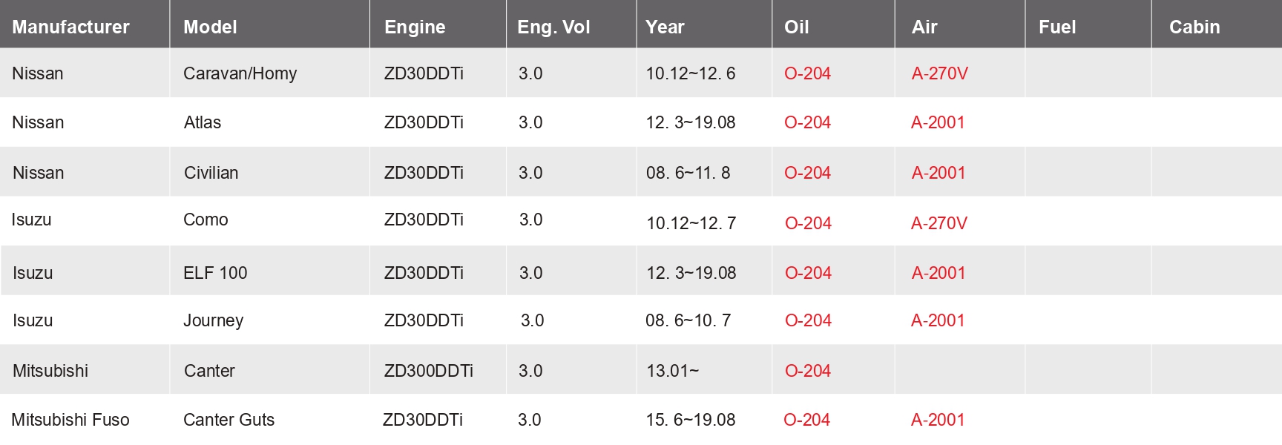Click the Air column header

tap(924, 27)
